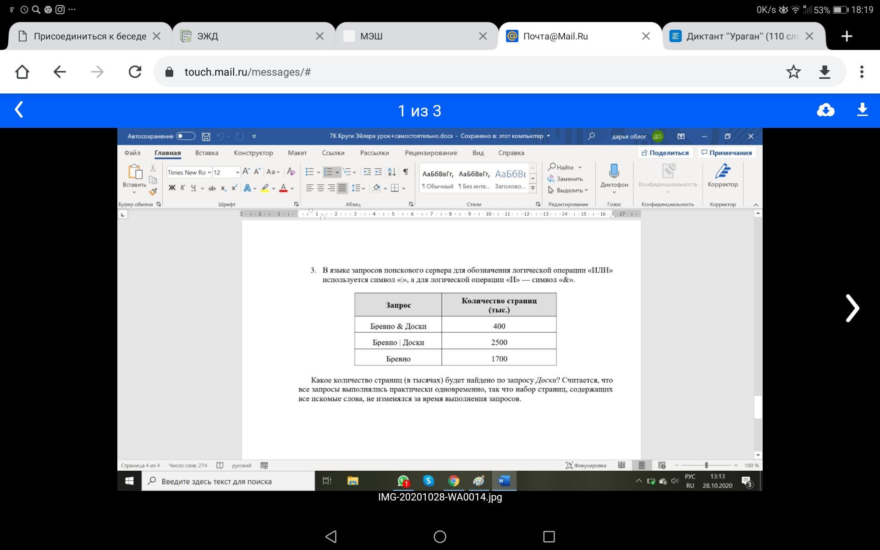Tap Android recent apps square button
This screenshot has height=550, width=880.
click(549, 536)
